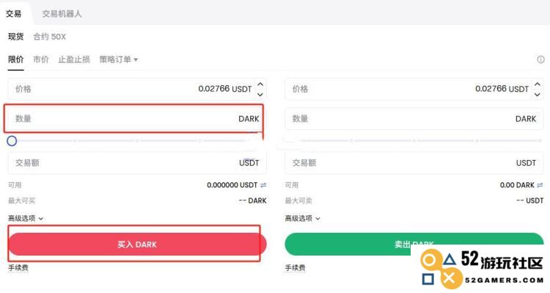Screen dimensions: 550x293
Task: Decrease buy price with down arrow
Action: click(x=260, y=94)
